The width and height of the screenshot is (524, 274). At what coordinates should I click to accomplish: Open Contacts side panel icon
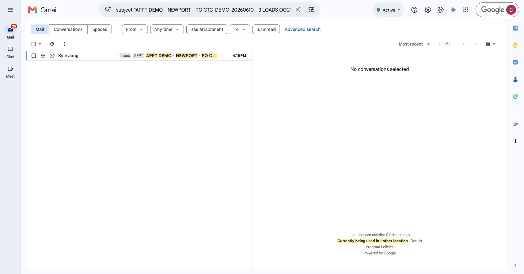tap(515, 80)
